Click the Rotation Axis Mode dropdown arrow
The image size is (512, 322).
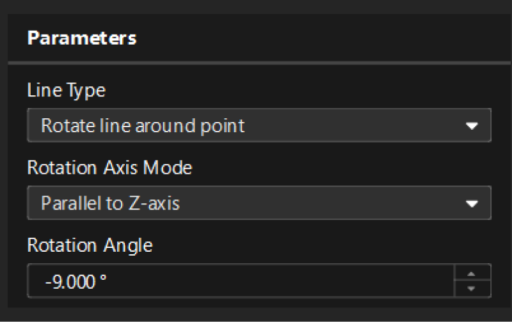pyautogui.click(x=472, y=204)
